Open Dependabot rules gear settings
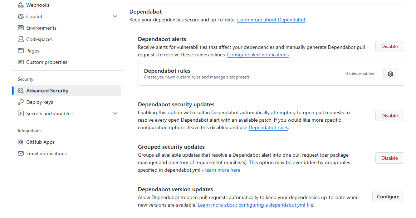 (x=390, y=73)
